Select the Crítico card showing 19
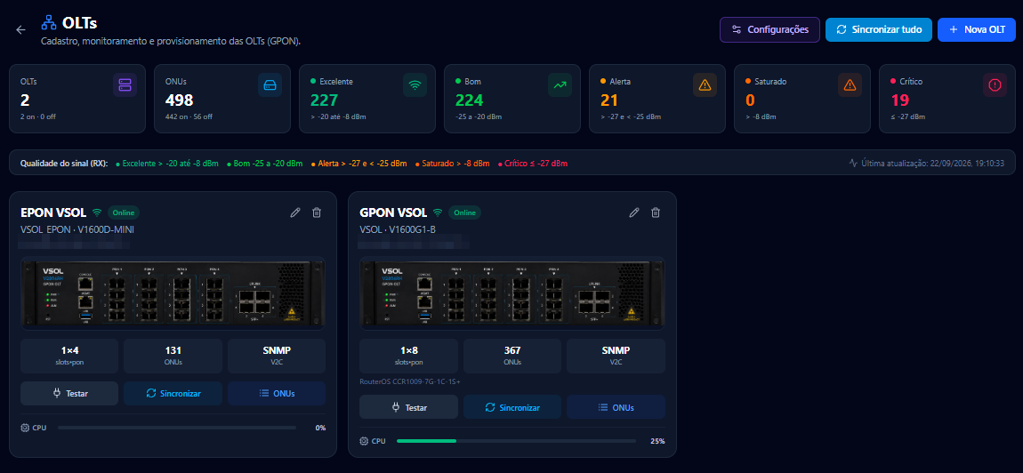 click(947, 99)
